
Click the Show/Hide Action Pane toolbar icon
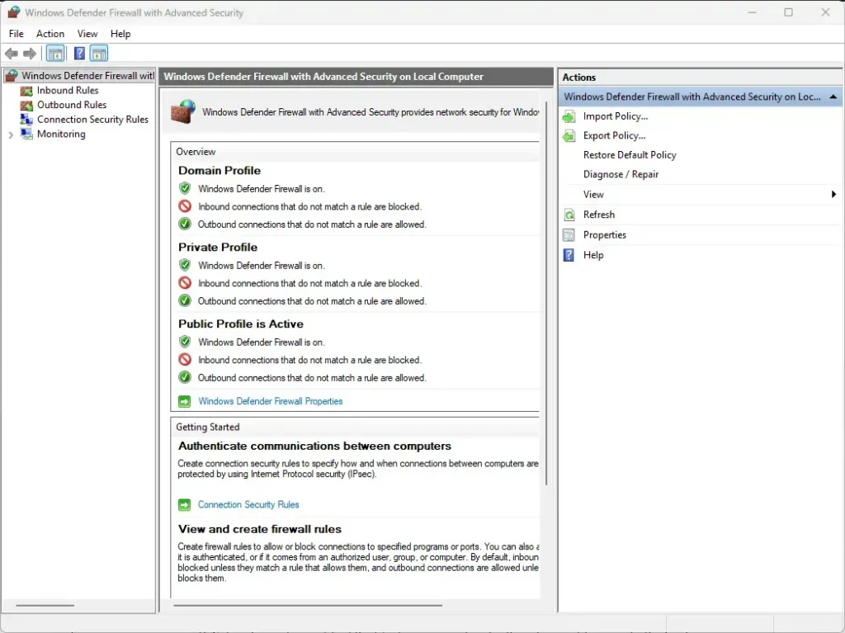[x=99, y=54]
